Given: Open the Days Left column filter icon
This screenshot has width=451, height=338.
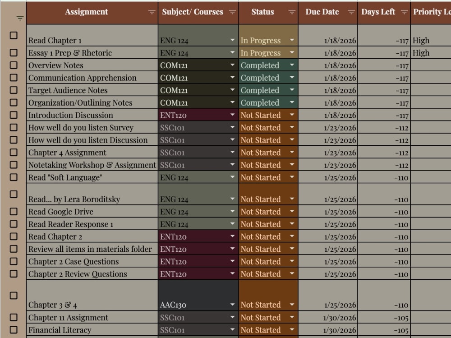Looking at the screenshot, I should tap(404, 12).
